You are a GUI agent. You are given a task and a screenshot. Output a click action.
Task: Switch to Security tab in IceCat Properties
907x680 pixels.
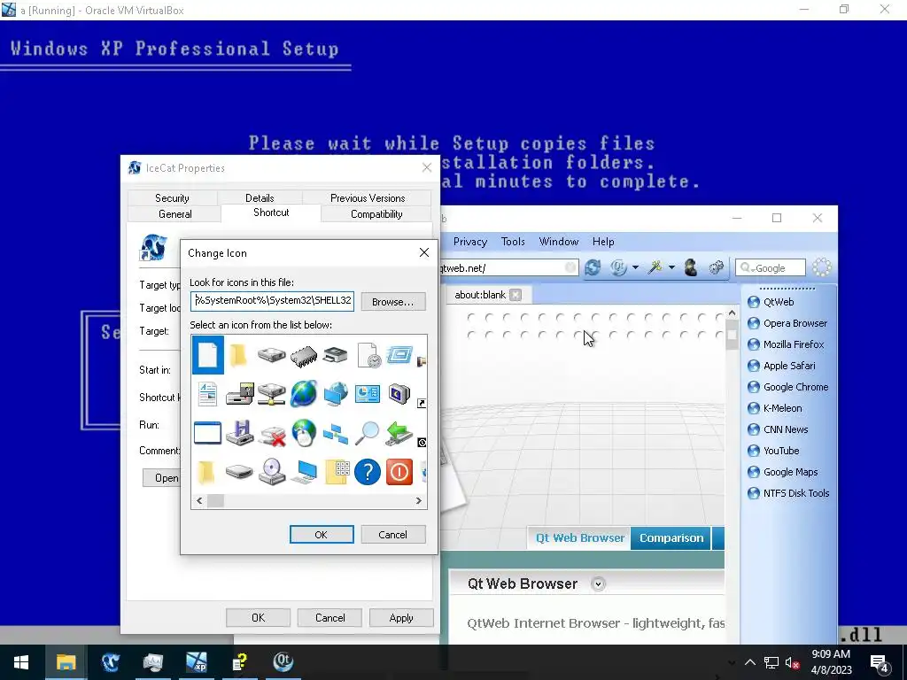point(172,197)
